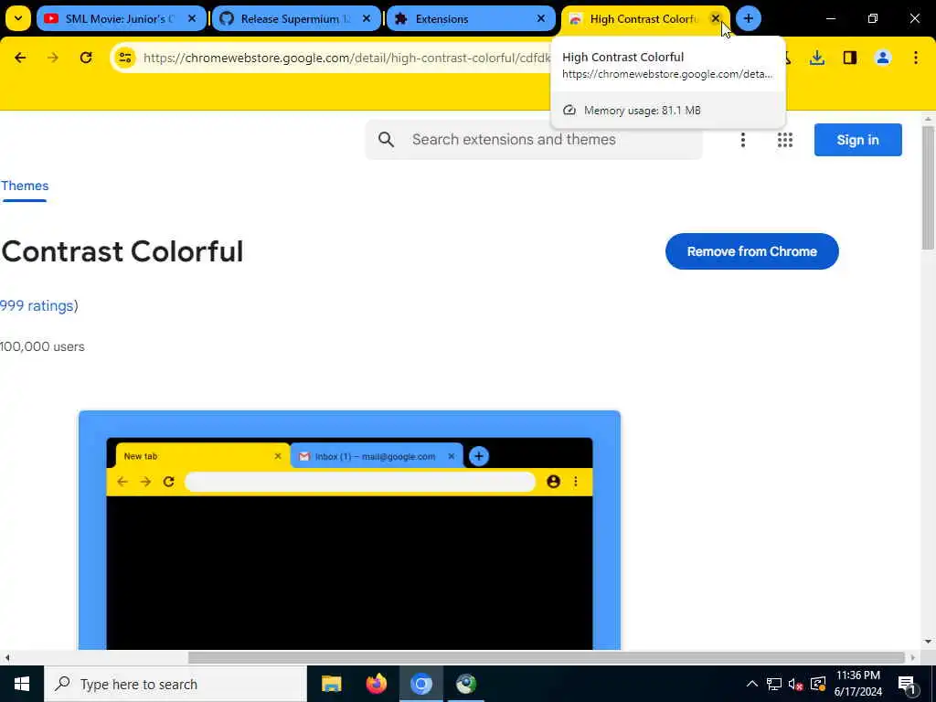The height and width of the screenshot is (702, 936).
Task: View site information icon in address bar
Action: click(x=125, y=58)
